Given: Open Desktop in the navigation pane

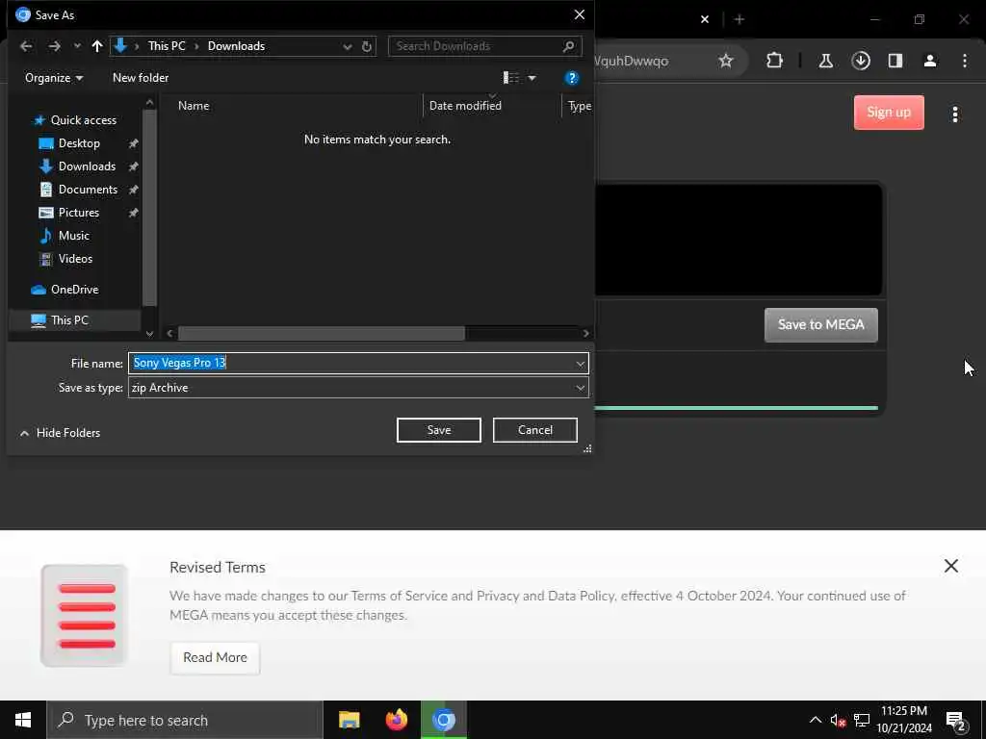Looking at the screenshot, I should click(79, 143).
